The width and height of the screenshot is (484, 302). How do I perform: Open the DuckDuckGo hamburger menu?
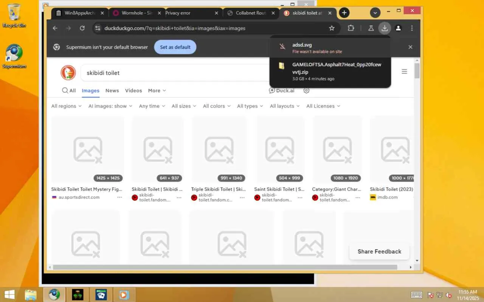[x=404, y=72]
